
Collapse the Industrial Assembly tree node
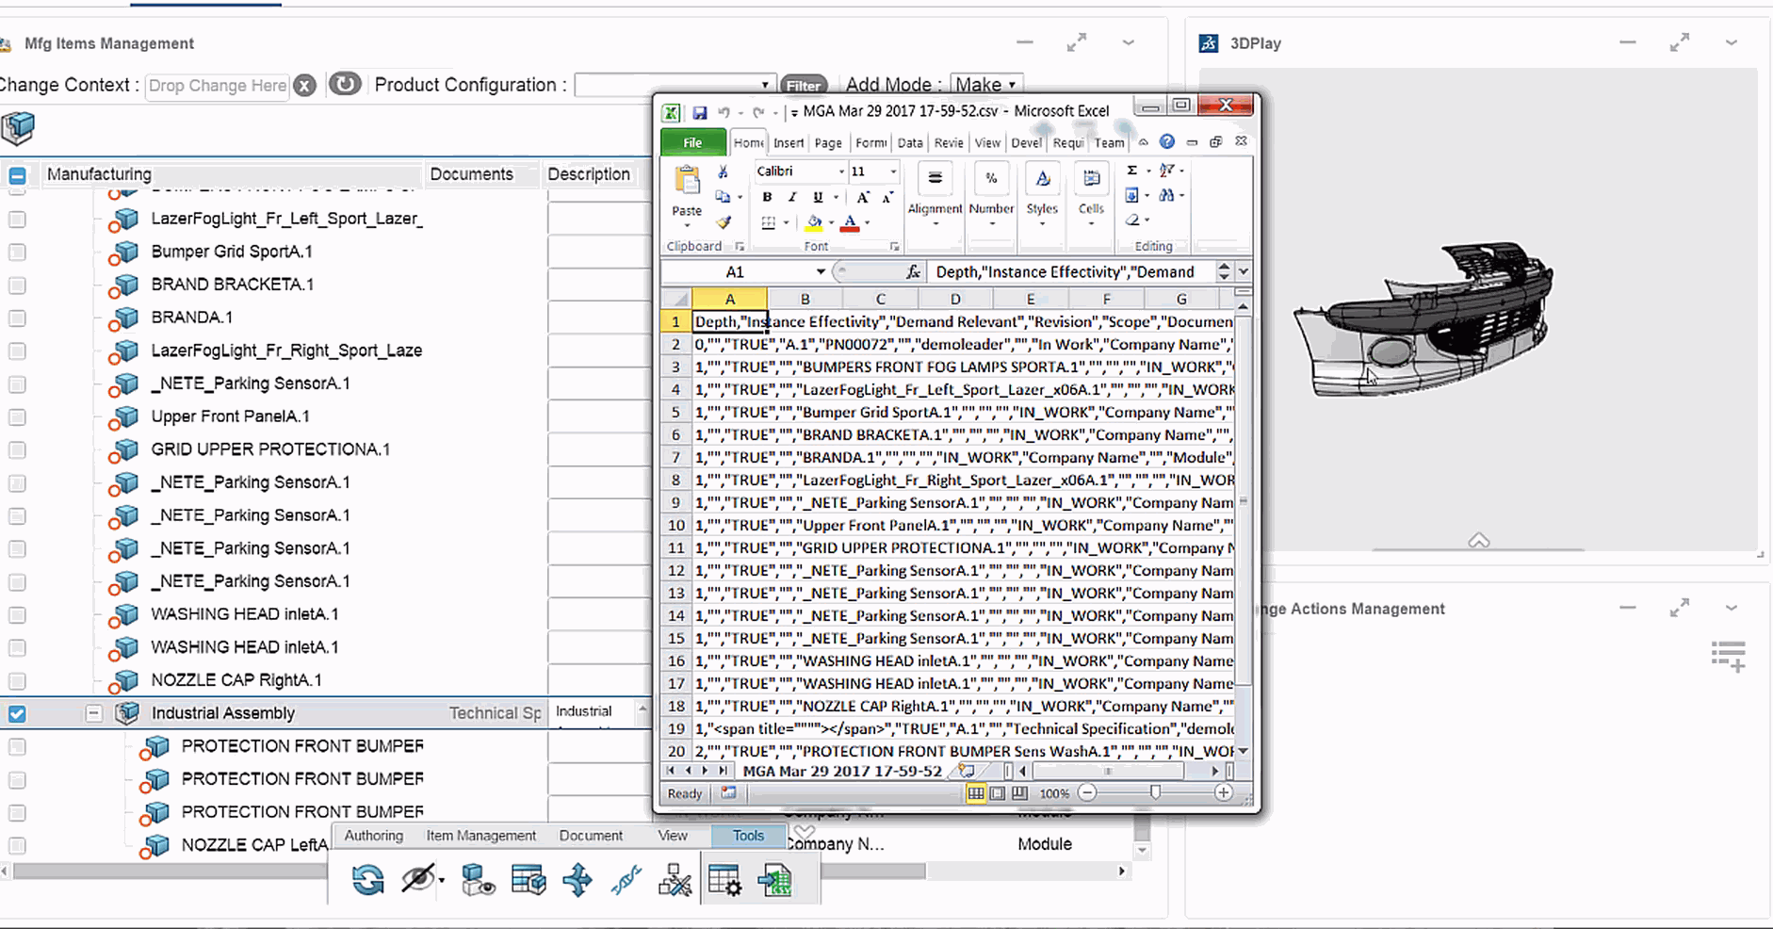tap(93, 713)
